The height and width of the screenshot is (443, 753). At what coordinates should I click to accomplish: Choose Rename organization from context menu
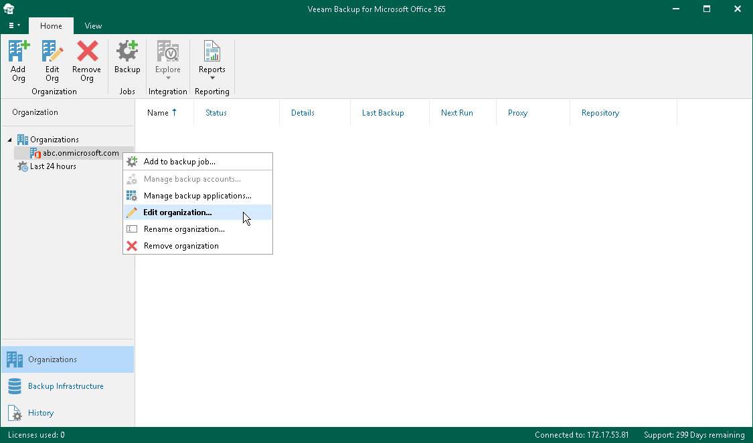pyautogui.click(x=198, y=229)
